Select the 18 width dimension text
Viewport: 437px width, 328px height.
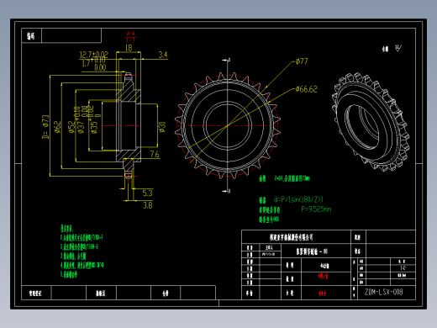(x=129, y=48)
